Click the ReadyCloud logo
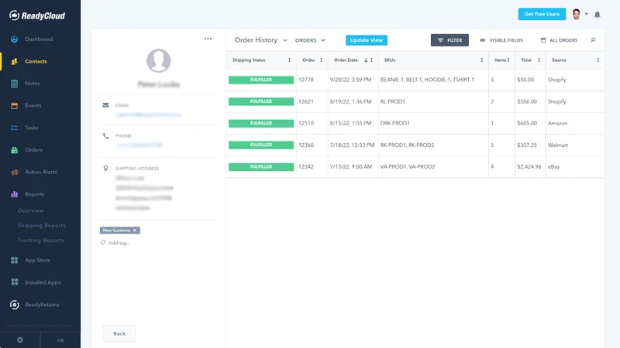This screenshot has height=348, width=620. pos(37,15)
